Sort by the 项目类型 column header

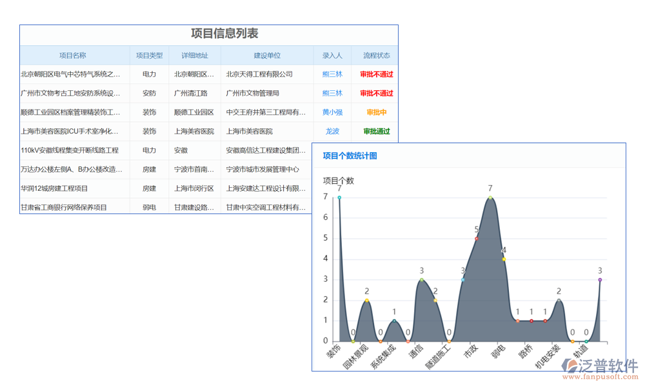(149, 55)
